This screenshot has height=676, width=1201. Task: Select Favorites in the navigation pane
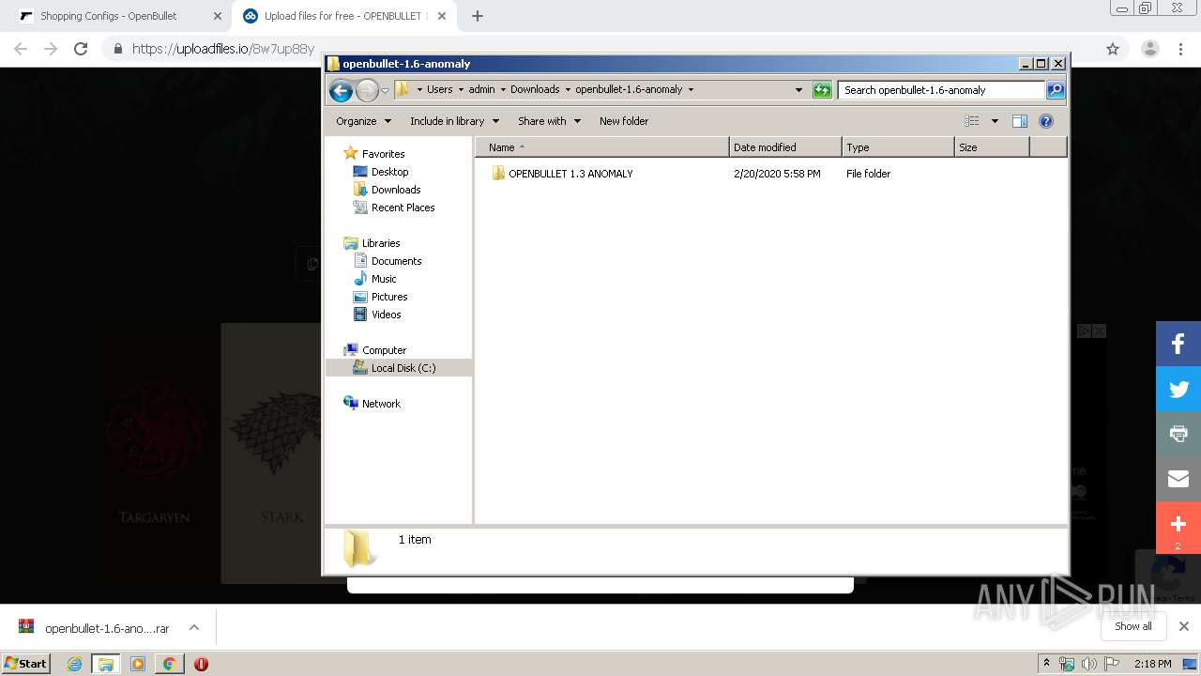pos(383,154)
